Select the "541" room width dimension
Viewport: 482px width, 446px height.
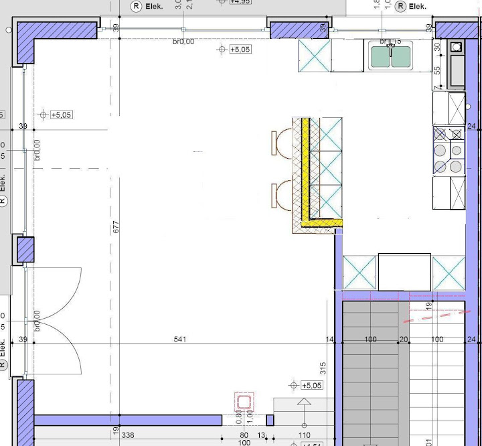180,339
